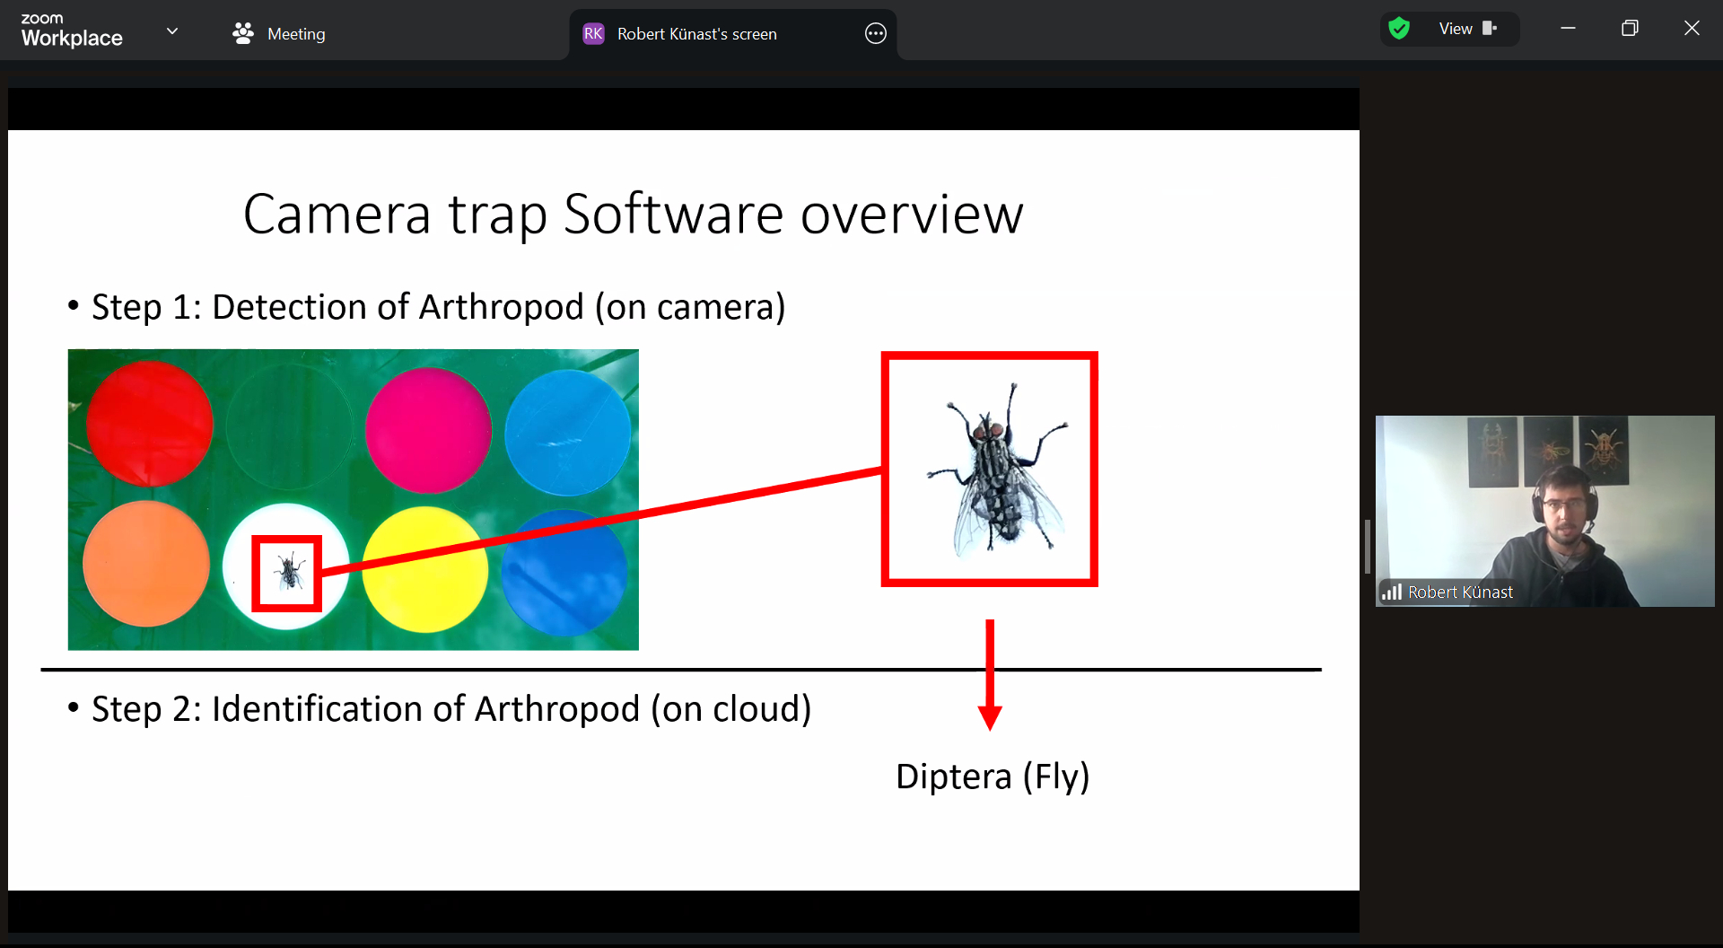Minimize the Zoom window
This screenshot has height=948, width=1723.
tap(1568, 29)
